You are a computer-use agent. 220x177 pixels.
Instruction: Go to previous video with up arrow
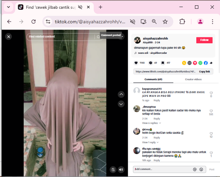121,94
